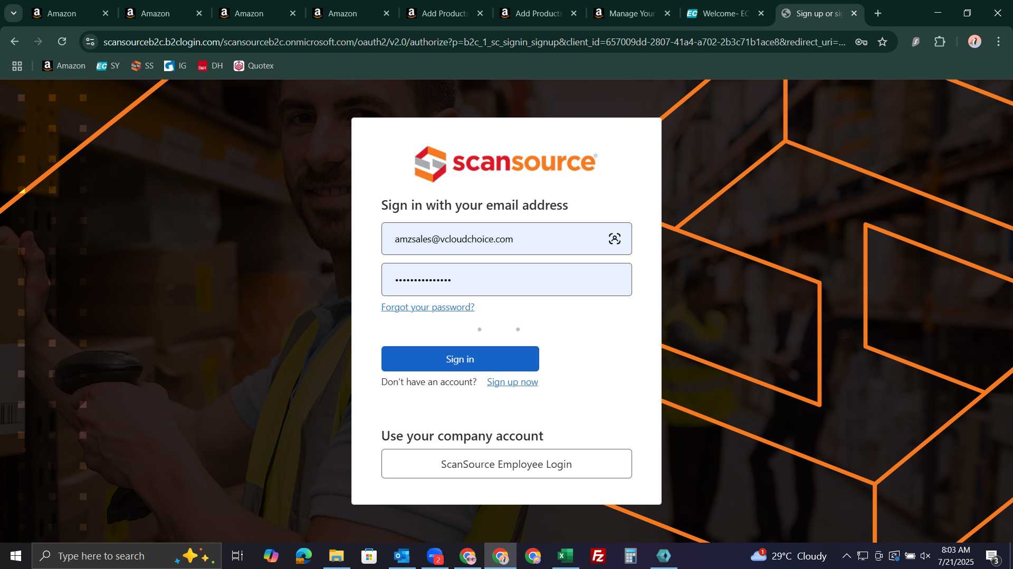The image size is (1013, 569).
Task: Open the DH bookmark
Action: coord(210,66)
